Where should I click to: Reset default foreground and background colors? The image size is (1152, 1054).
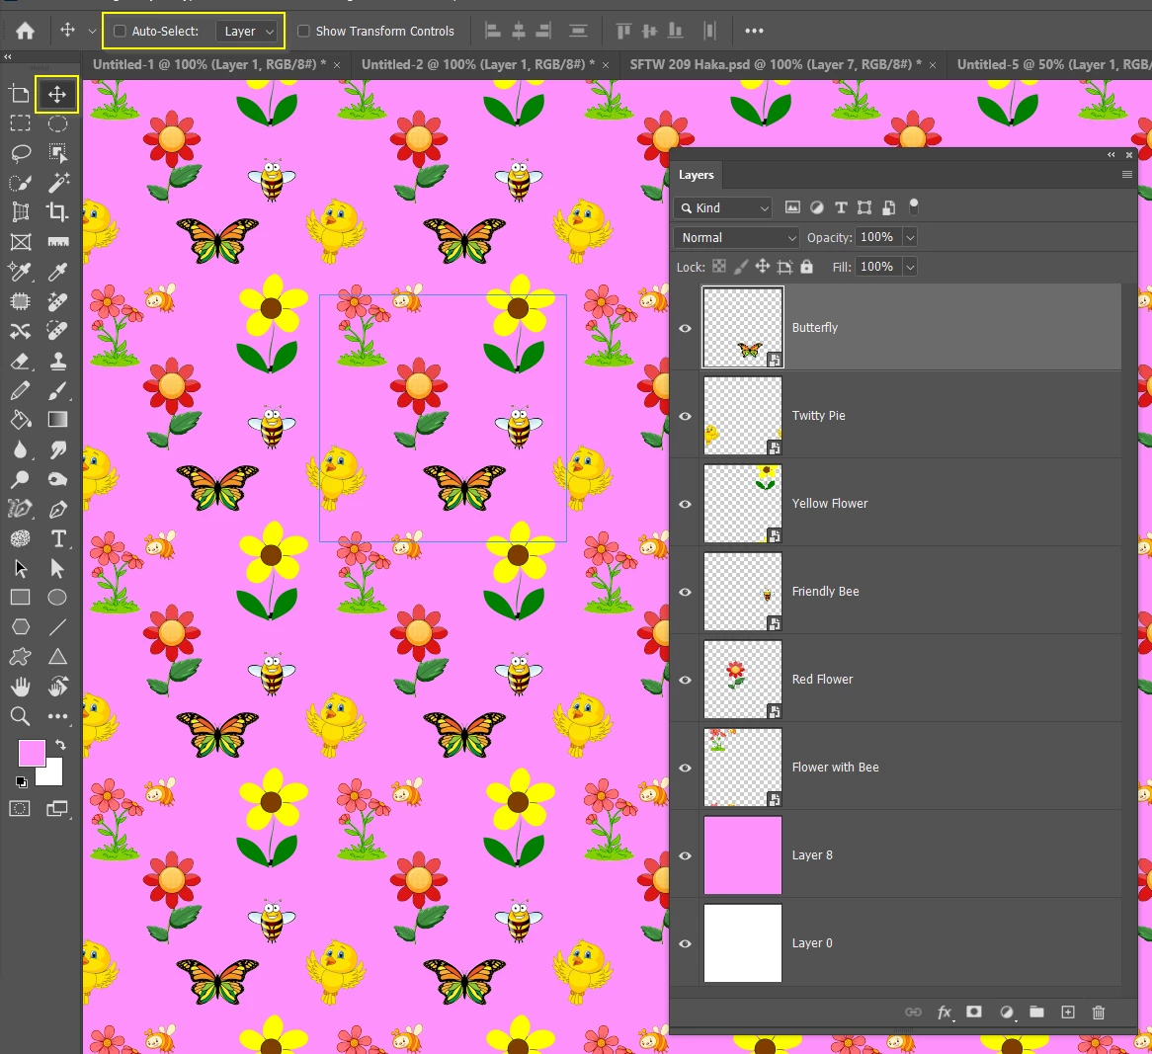point(22,782)
